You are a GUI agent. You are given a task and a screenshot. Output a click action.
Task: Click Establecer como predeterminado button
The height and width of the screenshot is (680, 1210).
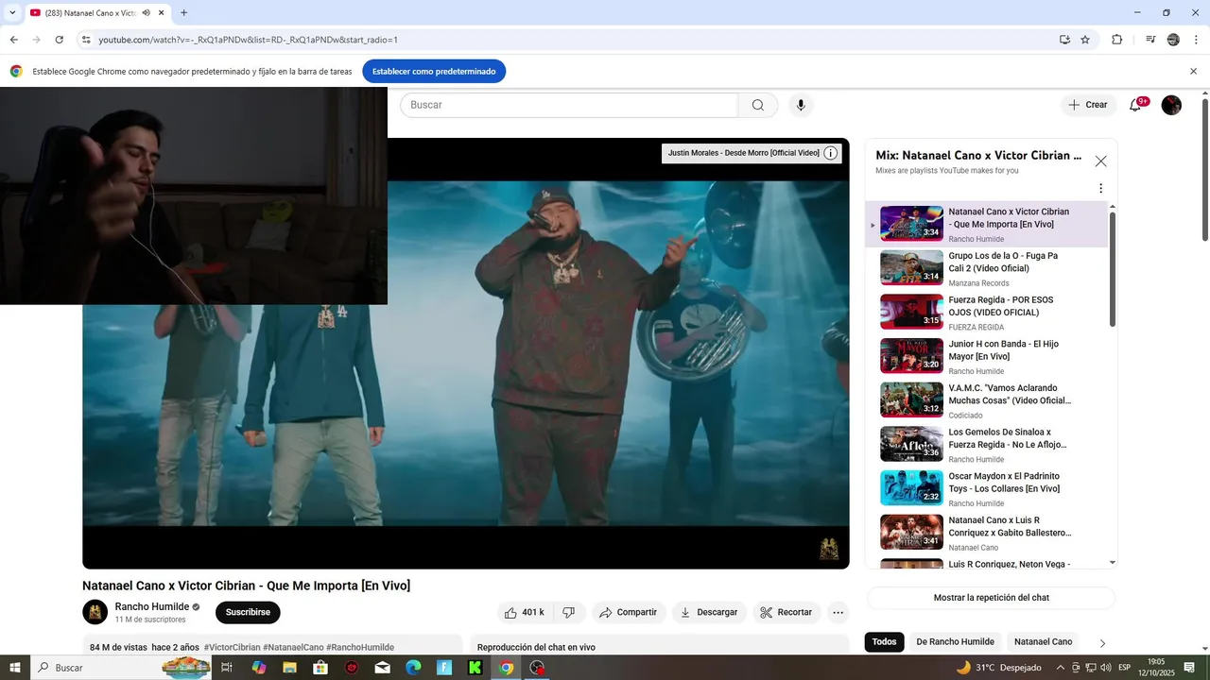(434, 71)
